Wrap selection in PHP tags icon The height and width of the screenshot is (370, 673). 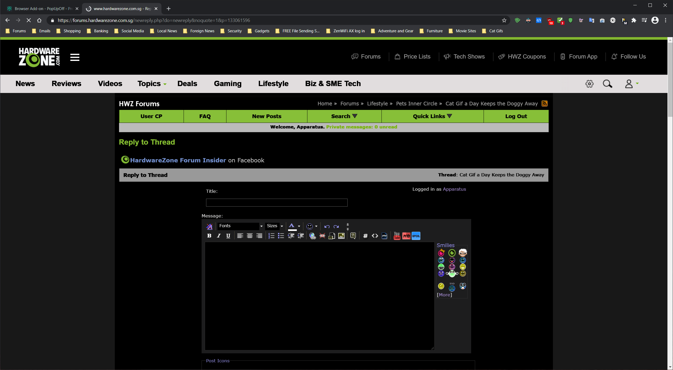(384, 236)
